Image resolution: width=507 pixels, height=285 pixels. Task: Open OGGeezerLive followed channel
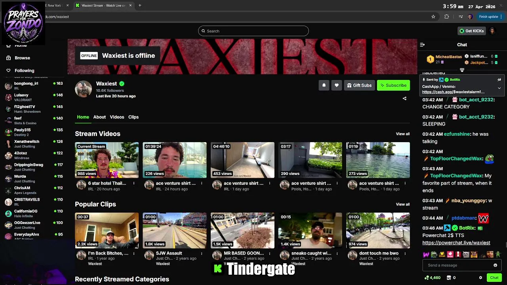click(x=33, y=225)
